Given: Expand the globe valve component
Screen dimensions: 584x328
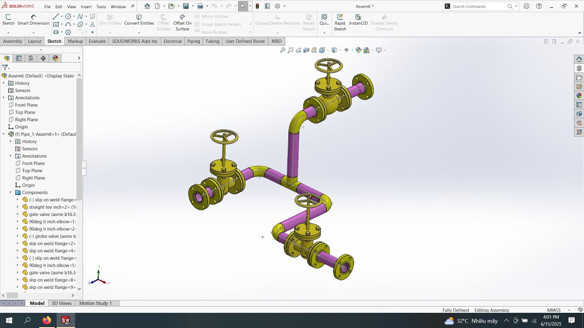Looking at the screenshot, I should (18, 236).
